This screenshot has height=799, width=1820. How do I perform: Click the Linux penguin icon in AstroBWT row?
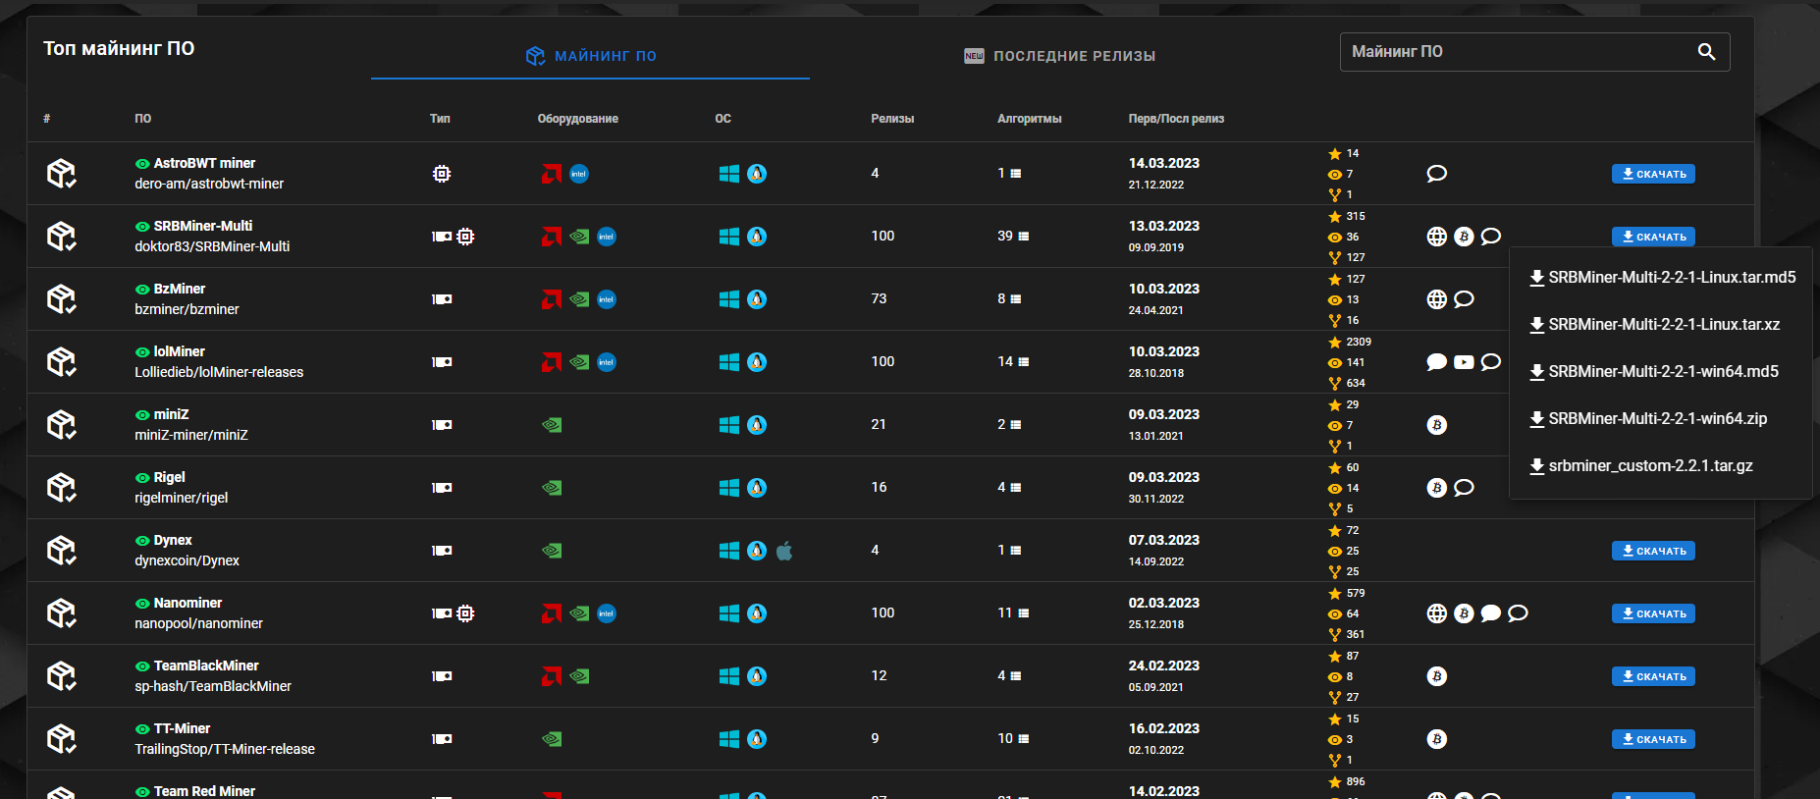click(x=757, y=174)
